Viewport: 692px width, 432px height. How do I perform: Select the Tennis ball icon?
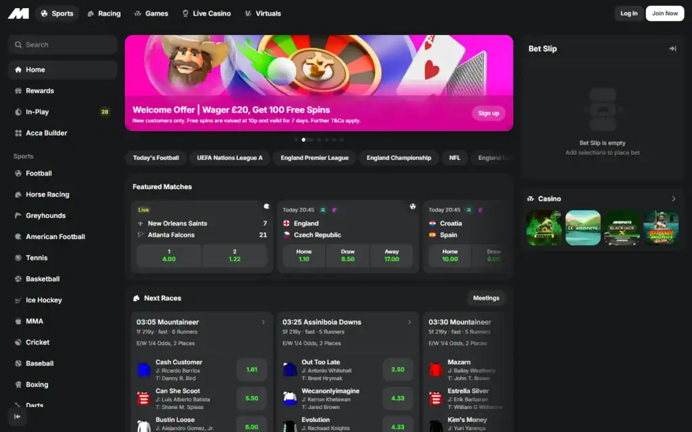[x=18, y=258]
